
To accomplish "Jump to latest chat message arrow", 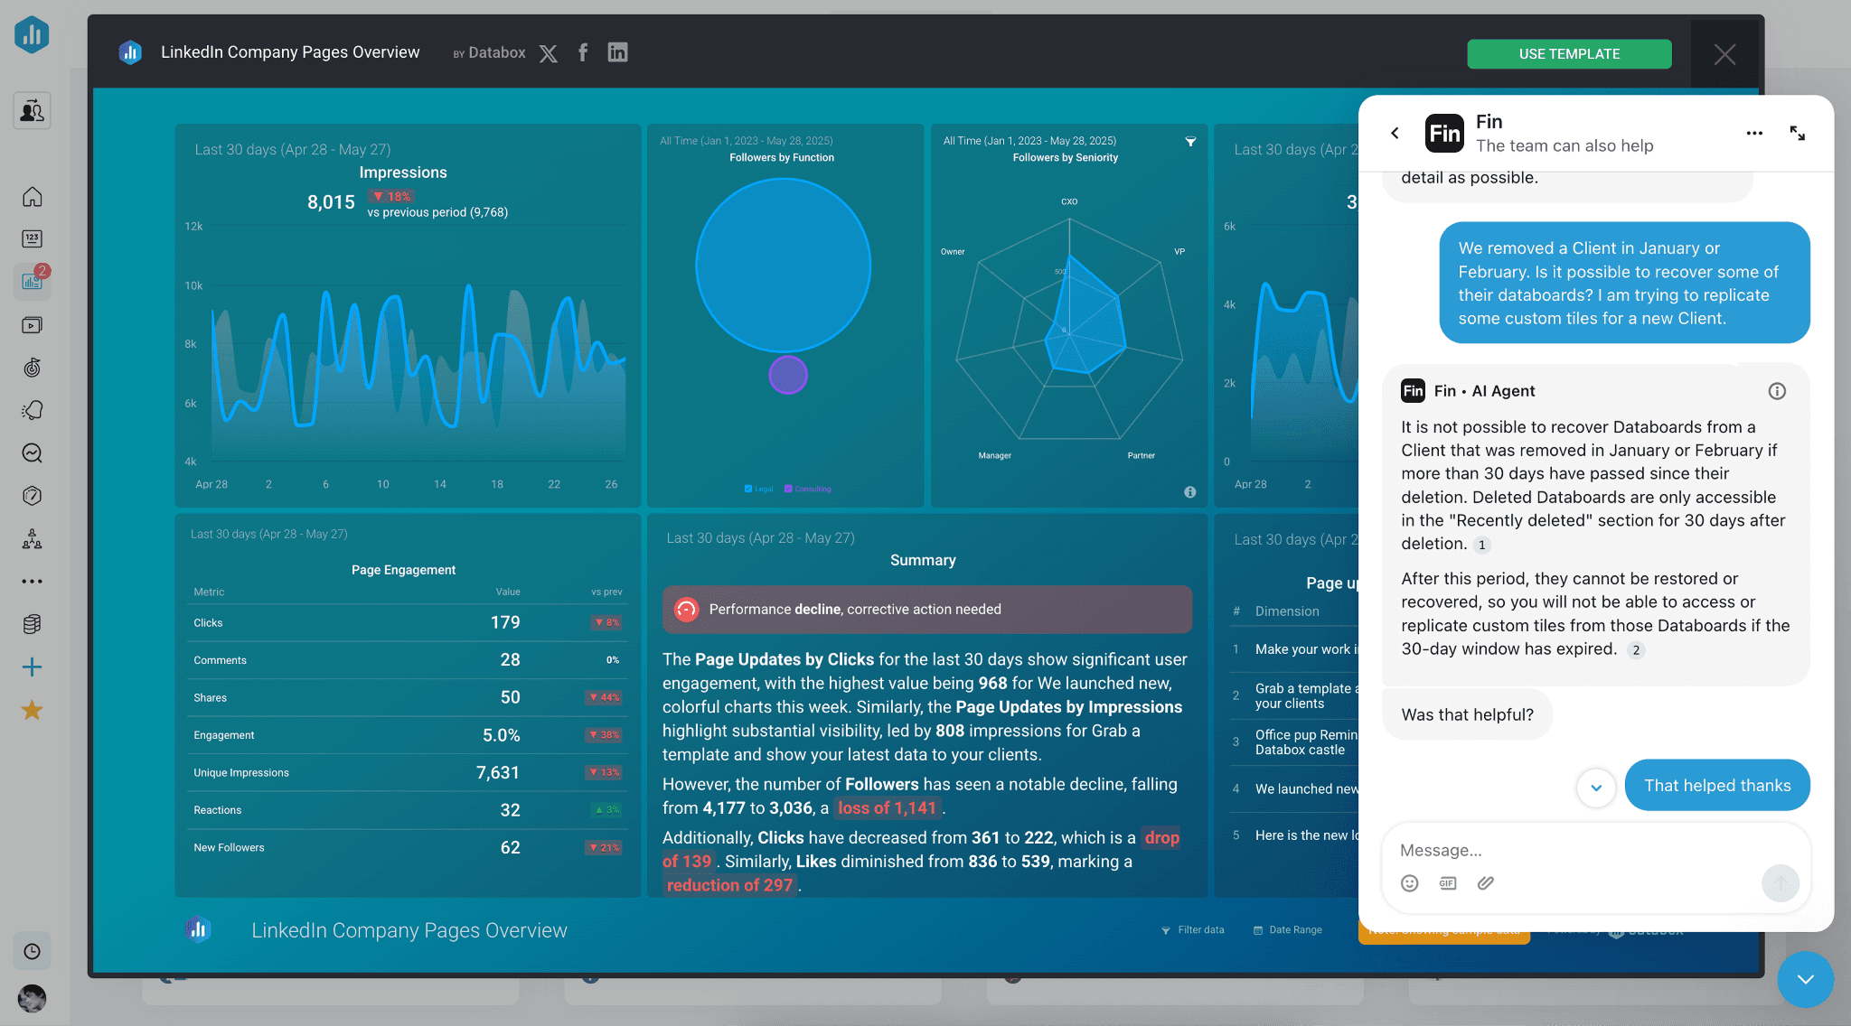I will pyautogui.click(x=1596, y=788).
